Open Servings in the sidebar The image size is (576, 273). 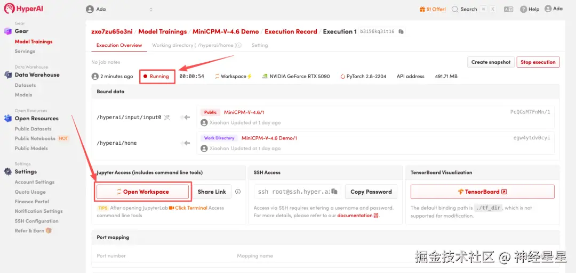[25, 51]
